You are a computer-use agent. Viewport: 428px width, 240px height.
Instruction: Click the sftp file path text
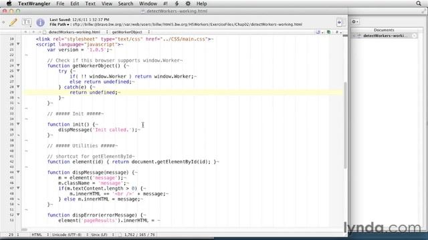[187, 25]
